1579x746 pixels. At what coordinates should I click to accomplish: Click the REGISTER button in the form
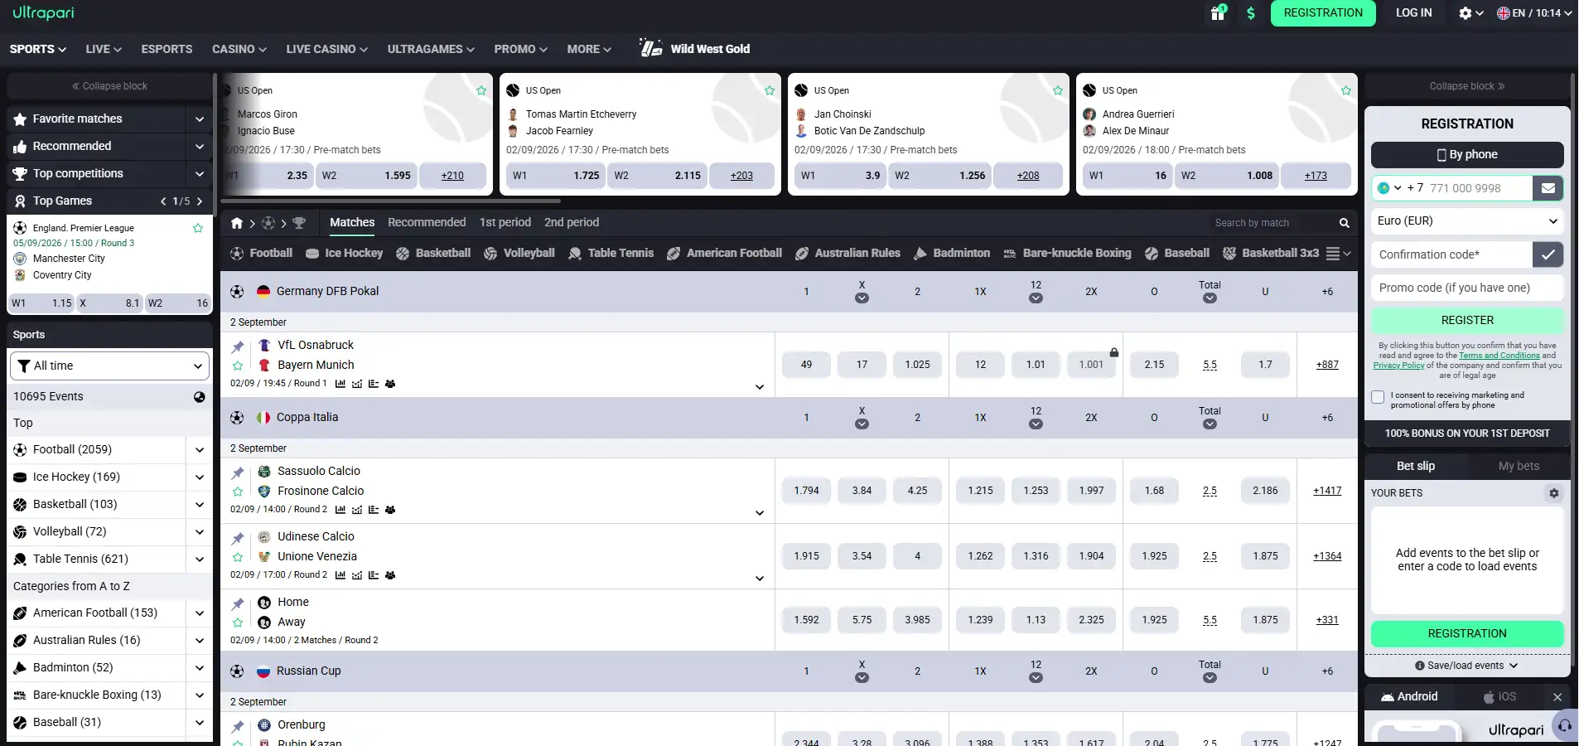point(1467,321)
